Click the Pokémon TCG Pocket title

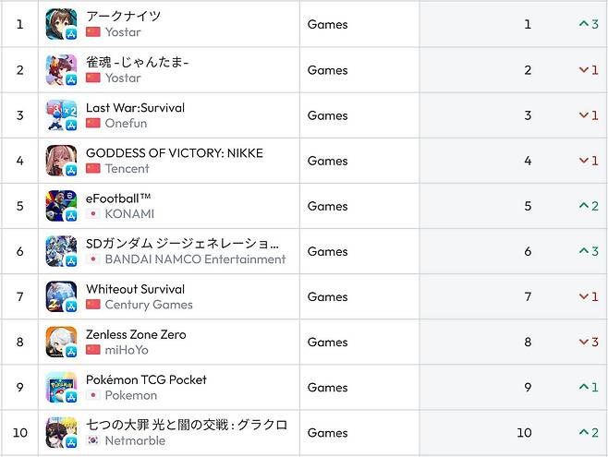coord(146,379)
